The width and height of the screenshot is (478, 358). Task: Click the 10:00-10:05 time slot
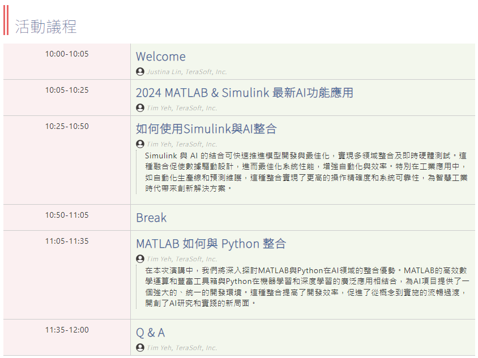click(67, 54)
